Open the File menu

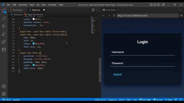(x=8, y=5)
